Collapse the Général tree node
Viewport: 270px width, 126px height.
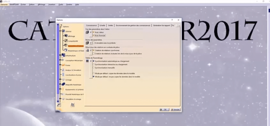[60, 31]
